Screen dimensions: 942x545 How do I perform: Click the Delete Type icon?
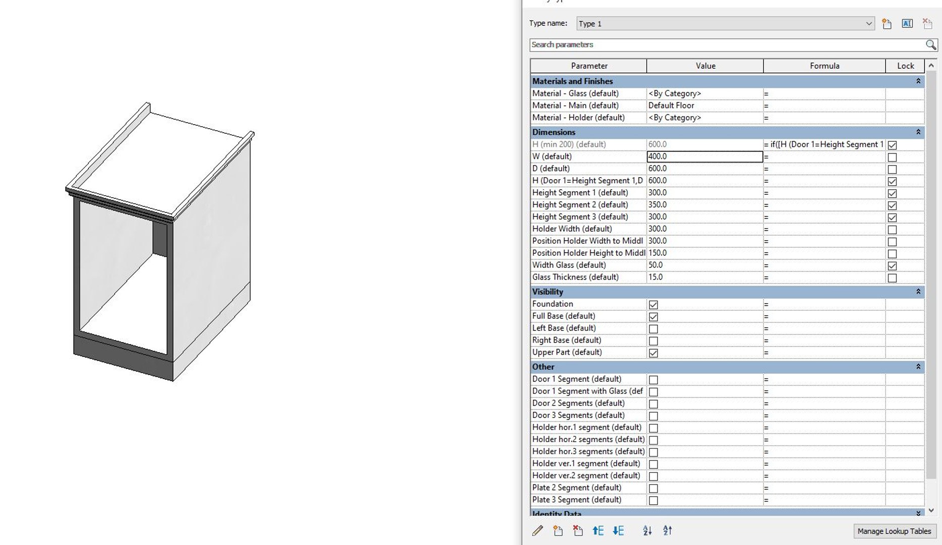927,24
